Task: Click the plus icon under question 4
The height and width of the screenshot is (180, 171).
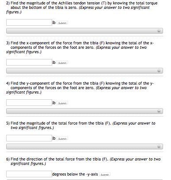Action: (159, 111)
